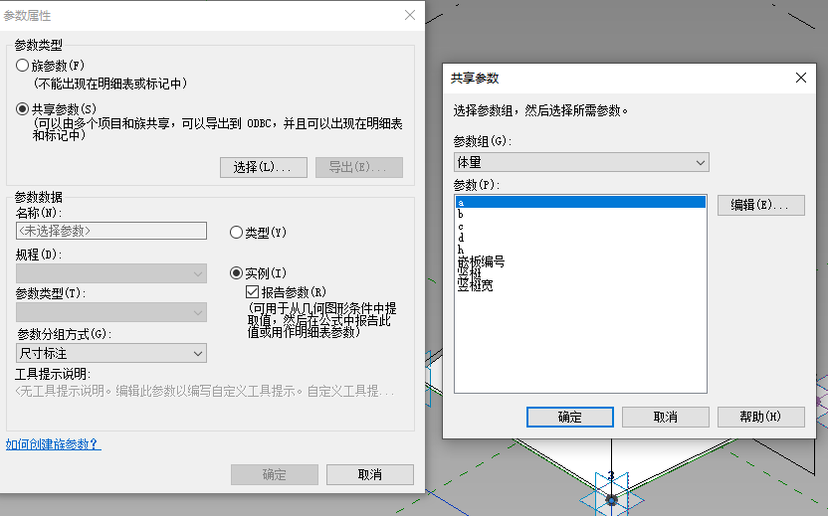Close the 共享参数 dialog with X
This screenshot has width=828, height=516.
pyautogui.click(x=800, y=79)
